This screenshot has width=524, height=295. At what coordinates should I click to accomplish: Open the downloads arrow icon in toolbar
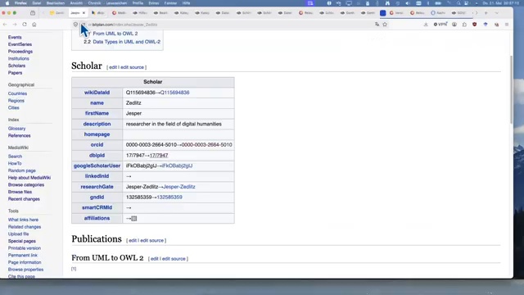pyautogui.click(x=426, y=25)
